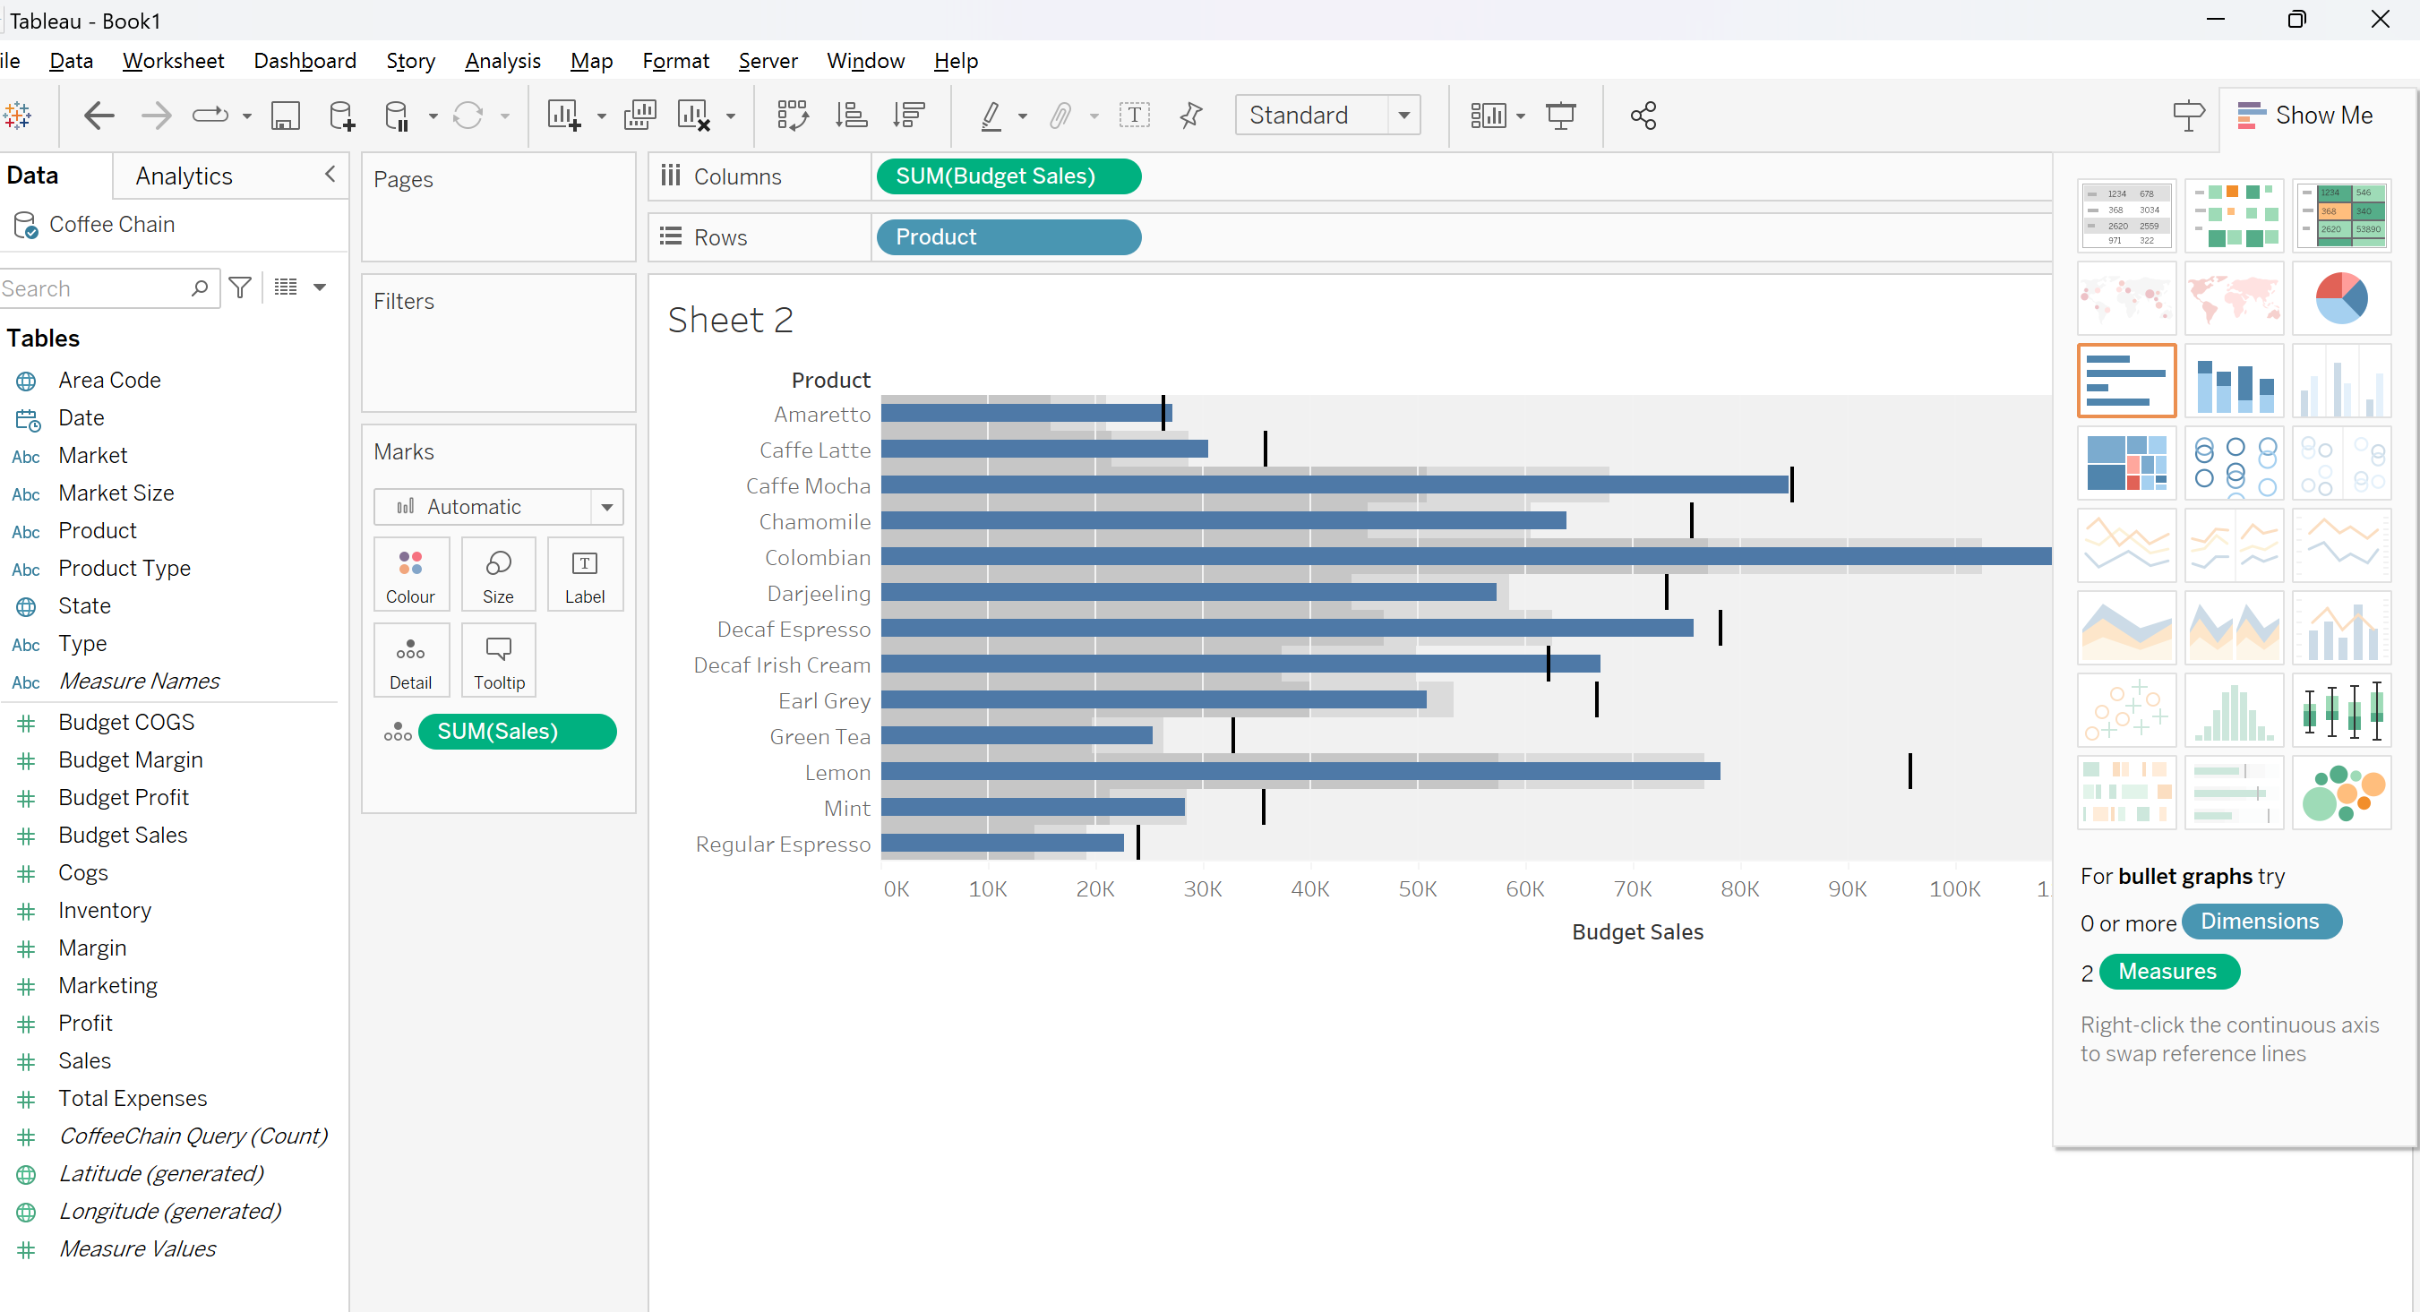
Task: Click the Swap Rows and Columns icon
Action: tap(792, 116)
